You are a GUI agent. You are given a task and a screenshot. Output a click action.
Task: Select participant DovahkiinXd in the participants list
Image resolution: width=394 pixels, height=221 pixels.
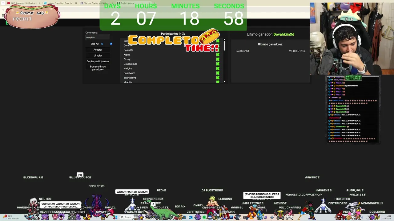131,64
